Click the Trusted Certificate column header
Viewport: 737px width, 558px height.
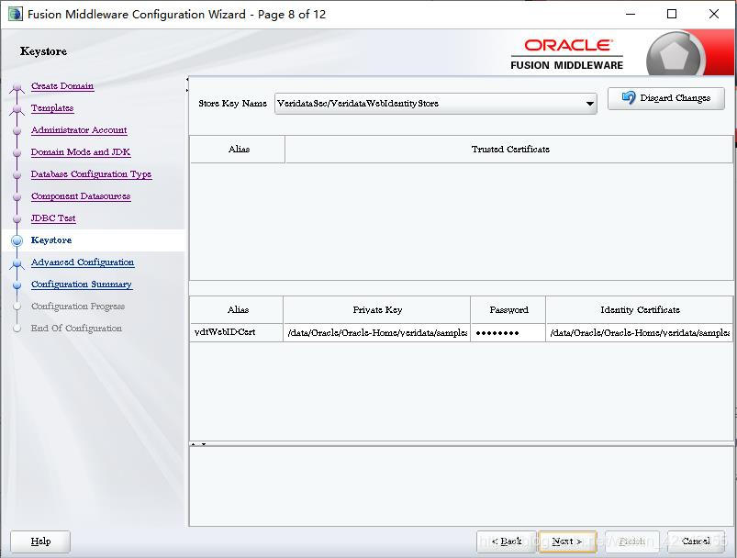coord(509,150)
